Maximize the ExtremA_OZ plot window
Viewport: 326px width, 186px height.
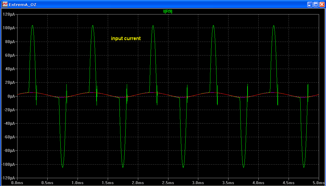point(316,4)
